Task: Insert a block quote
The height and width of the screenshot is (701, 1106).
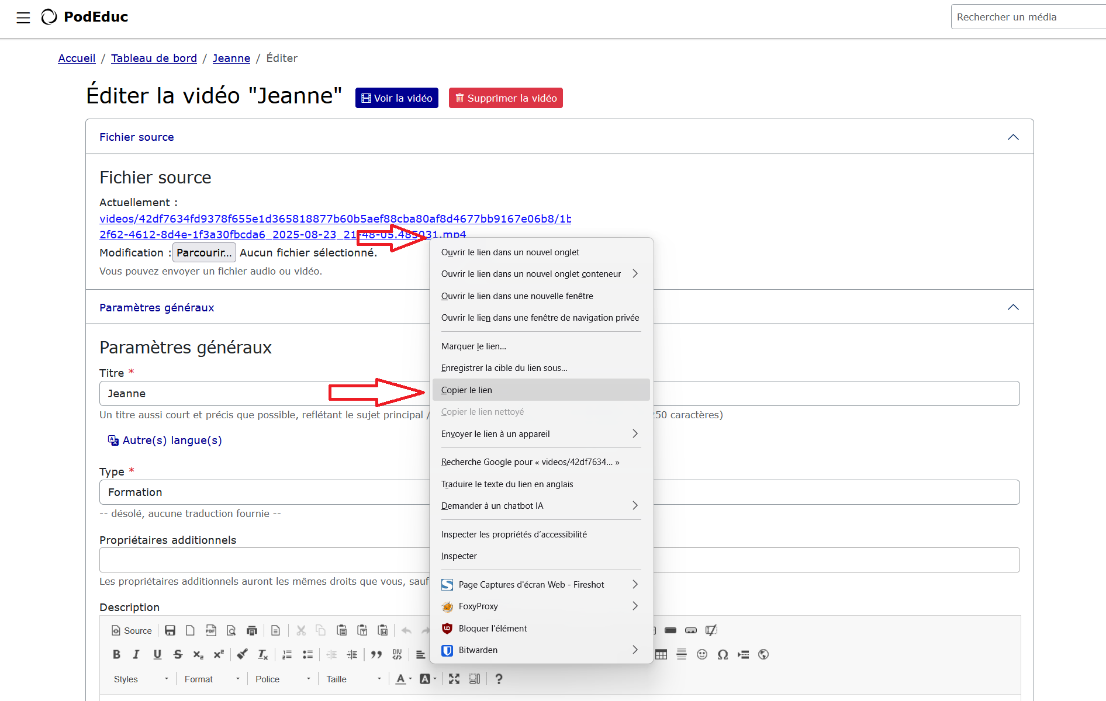Action: pyautogui.click(x=376, y=654)
